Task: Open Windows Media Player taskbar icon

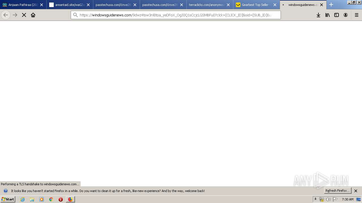Action: pyautogui.click(x=42, y=199)
